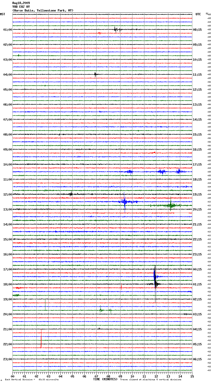212x383 pixels.
Task: Click the 00 minute axis tick label
Action: (13, 376)
